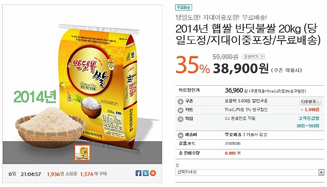Click the 오클릭가 label beside original price

point(251,56)
